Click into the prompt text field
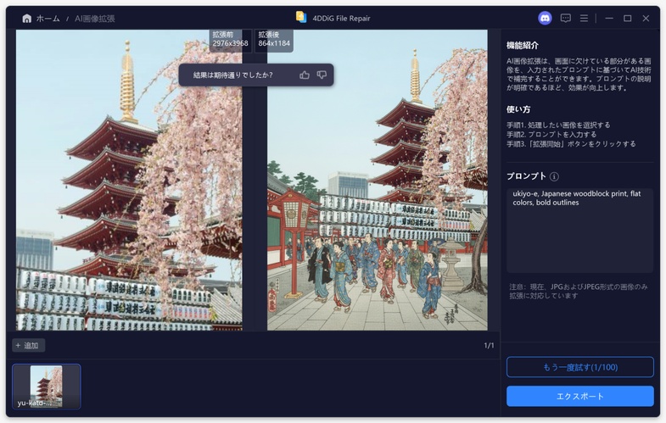 pyautogui.click(x=579, y=231)
